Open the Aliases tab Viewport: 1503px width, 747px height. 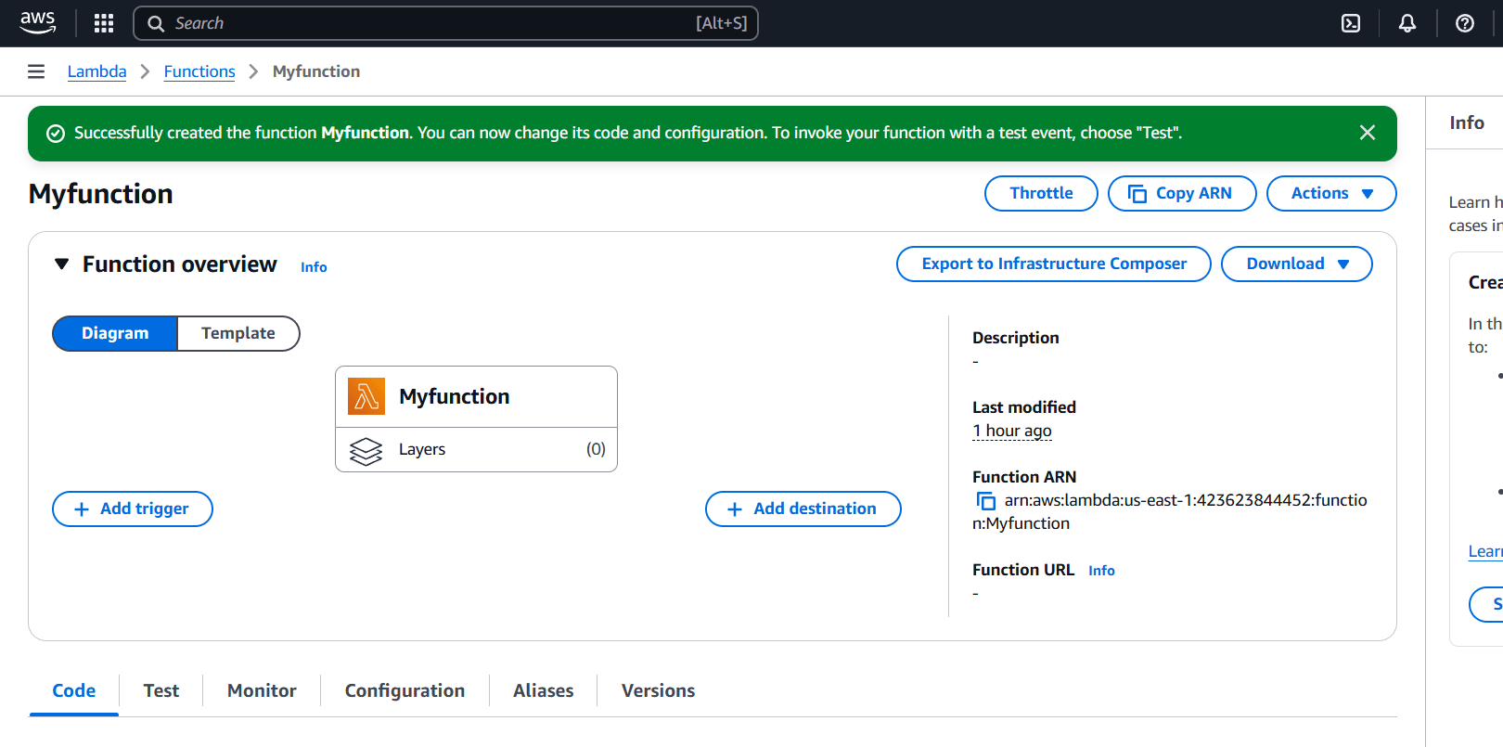coord(544,690)
